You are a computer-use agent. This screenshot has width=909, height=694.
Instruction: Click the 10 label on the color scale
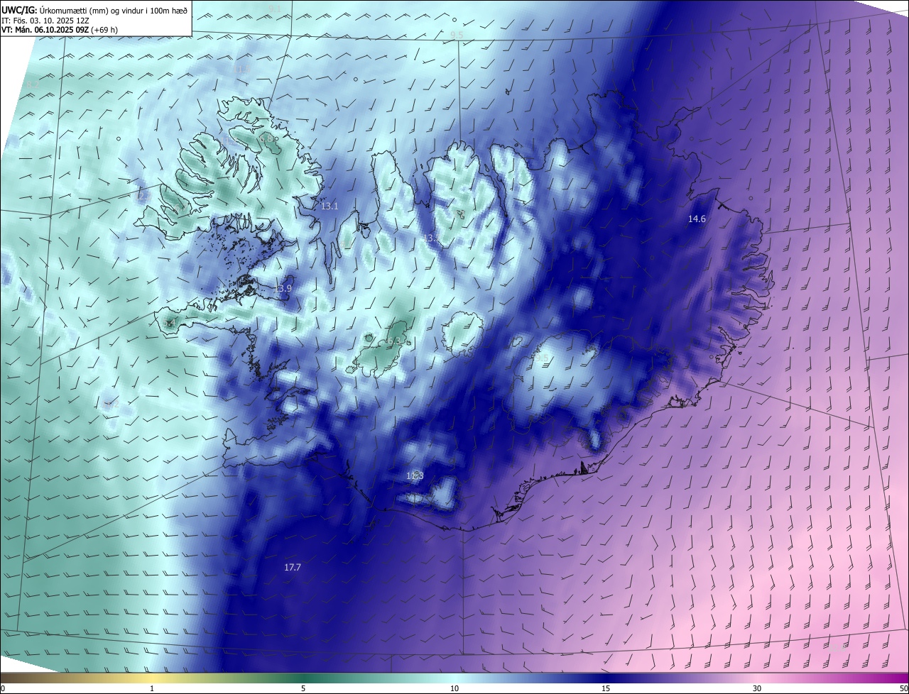click(x=454, y=688)
